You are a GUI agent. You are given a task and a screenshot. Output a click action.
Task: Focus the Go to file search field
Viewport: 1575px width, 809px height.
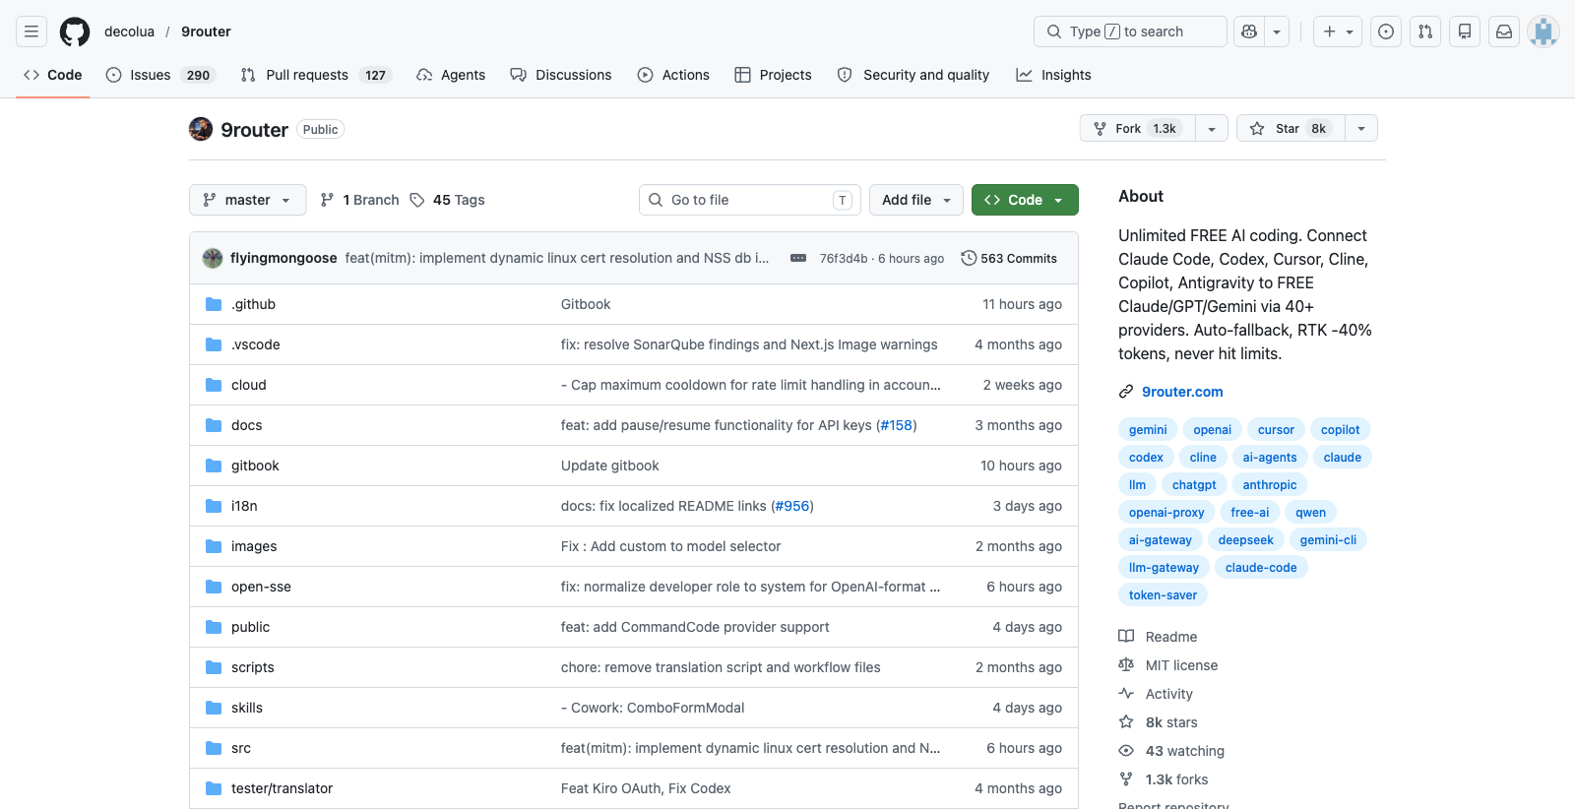coord(750,200)
